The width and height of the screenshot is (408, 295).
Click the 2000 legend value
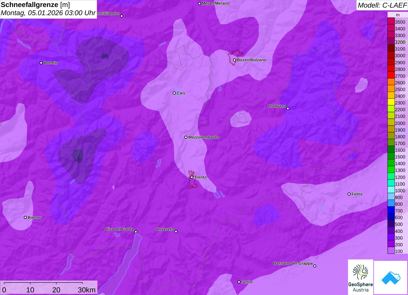pos(400,123)
